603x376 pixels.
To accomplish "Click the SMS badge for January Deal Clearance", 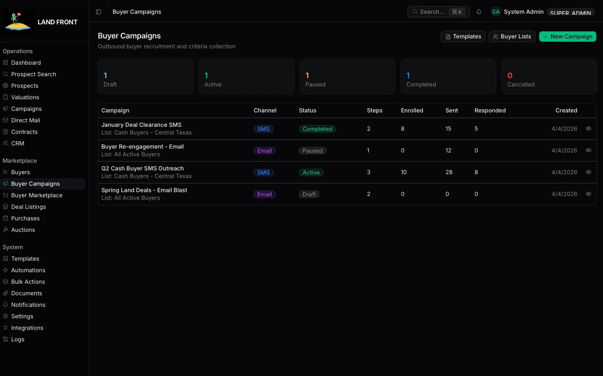I will (263, 129).
